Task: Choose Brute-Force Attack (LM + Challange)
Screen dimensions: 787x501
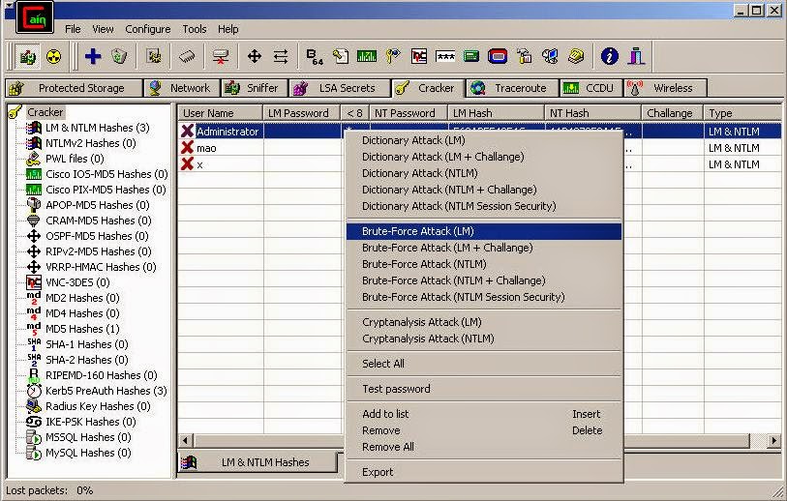Action: 447,248
